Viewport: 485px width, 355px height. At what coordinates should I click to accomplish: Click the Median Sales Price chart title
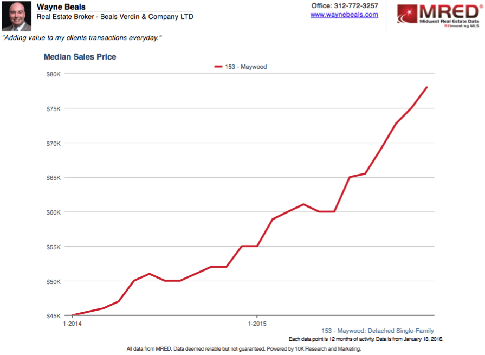[x=80, y=57]
